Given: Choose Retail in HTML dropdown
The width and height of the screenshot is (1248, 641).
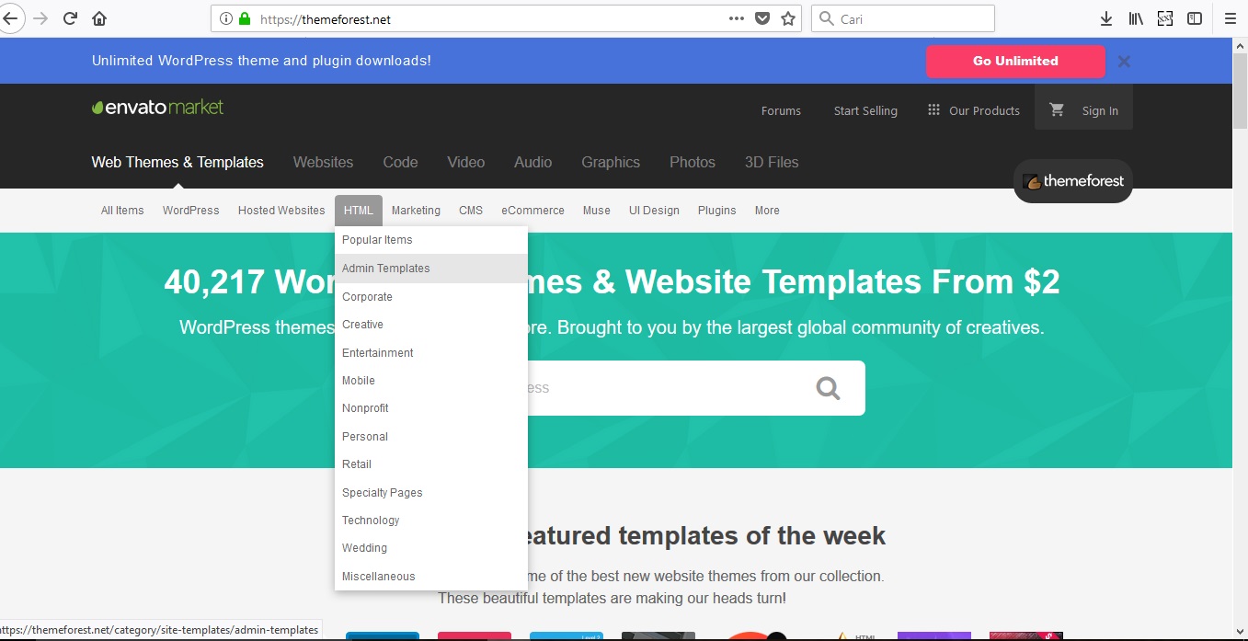Looking at the screenshot, I should (x=431, y=464).
